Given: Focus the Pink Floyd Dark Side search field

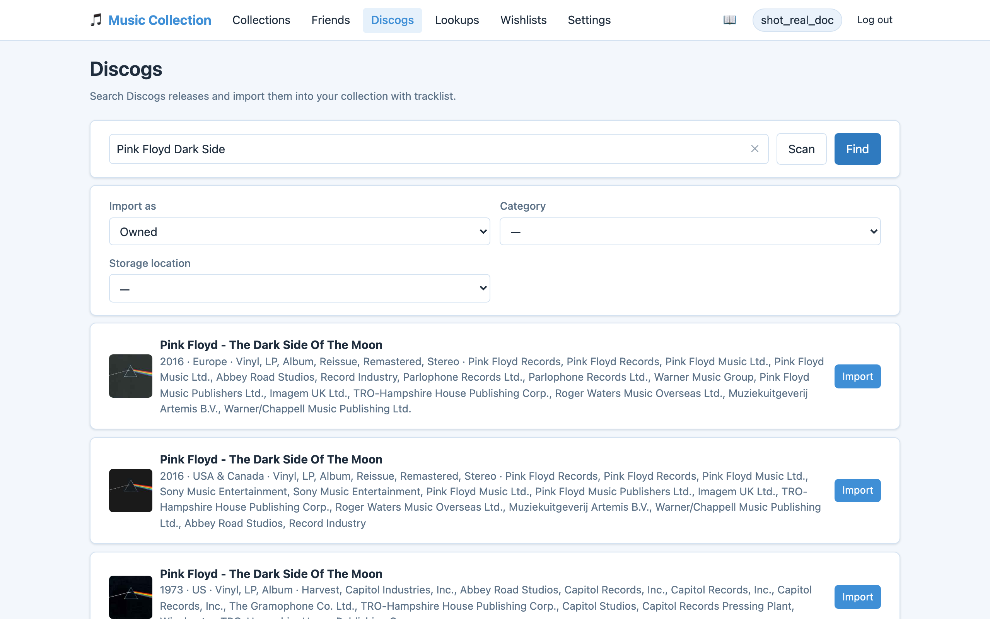Looking at the screenshot, I should (x=439, y=149).
